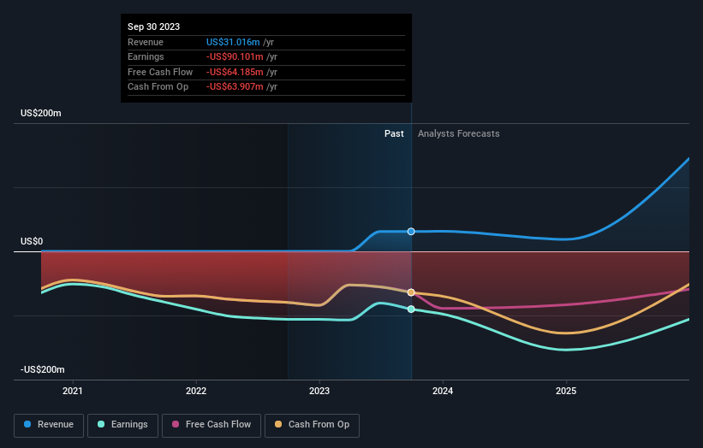This screenshot has height=448, width=703.
Task: Select the orange Cash From Op data point marker
Action: point(411,292)
